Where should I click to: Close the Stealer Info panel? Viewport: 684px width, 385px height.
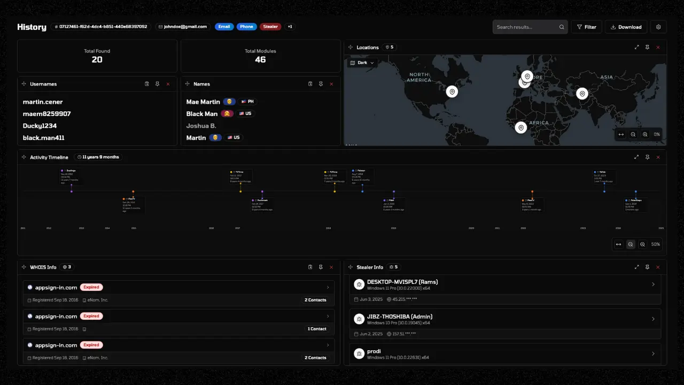pyautogui.click(x=658, y=267)
